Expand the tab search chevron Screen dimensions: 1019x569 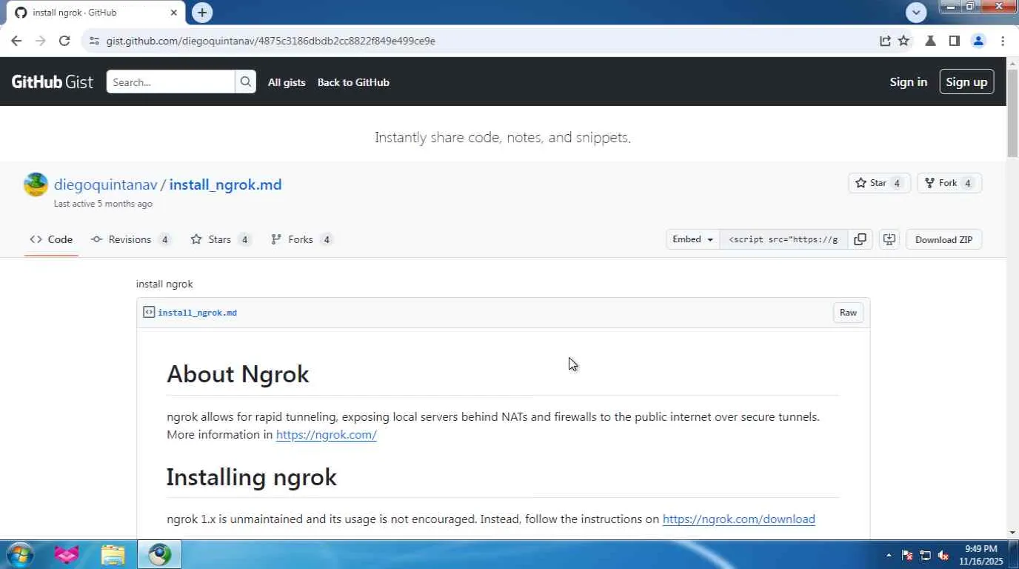(916, 13)
